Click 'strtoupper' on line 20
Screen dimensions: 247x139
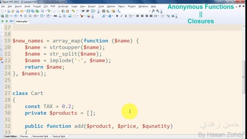click(65, 47)
